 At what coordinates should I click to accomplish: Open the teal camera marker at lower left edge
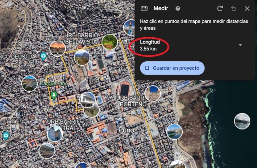point(6,136)
